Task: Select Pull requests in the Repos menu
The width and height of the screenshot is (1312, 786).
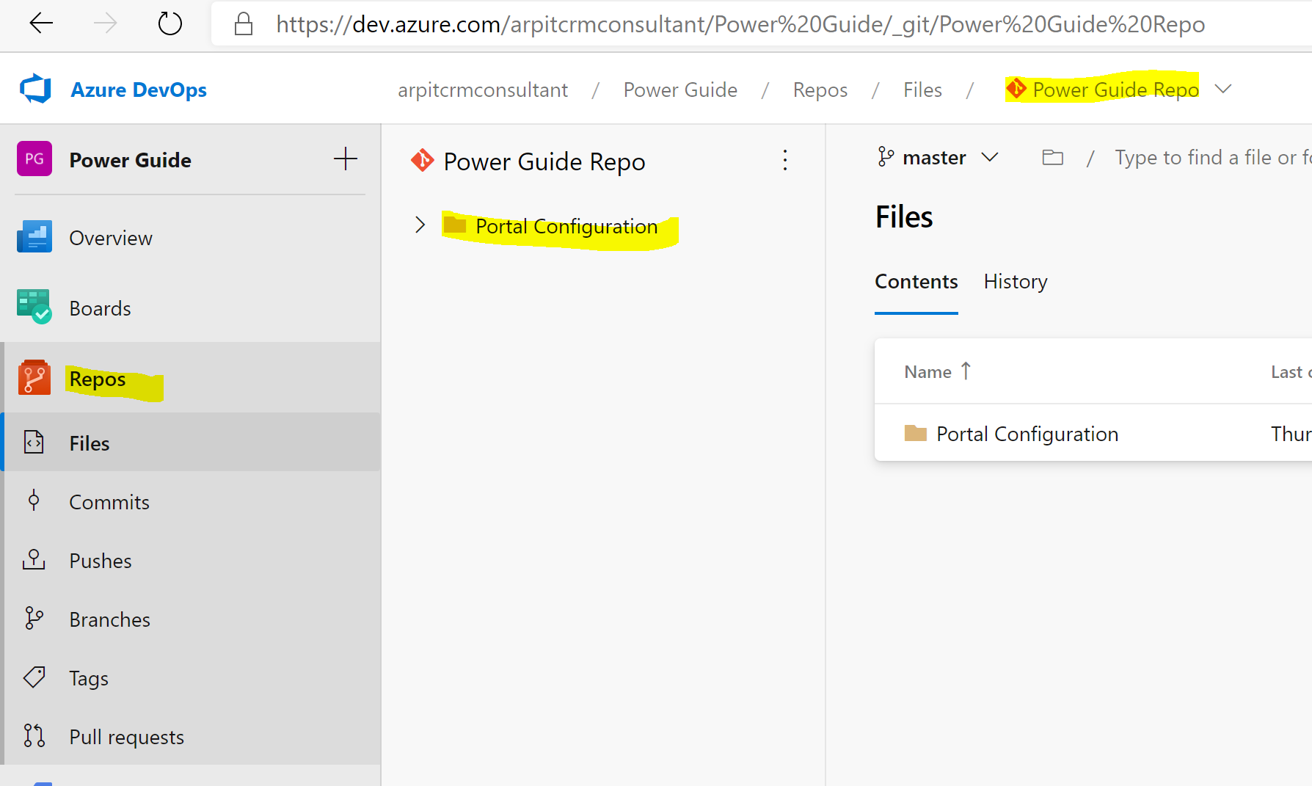Action: click(127, 737)
